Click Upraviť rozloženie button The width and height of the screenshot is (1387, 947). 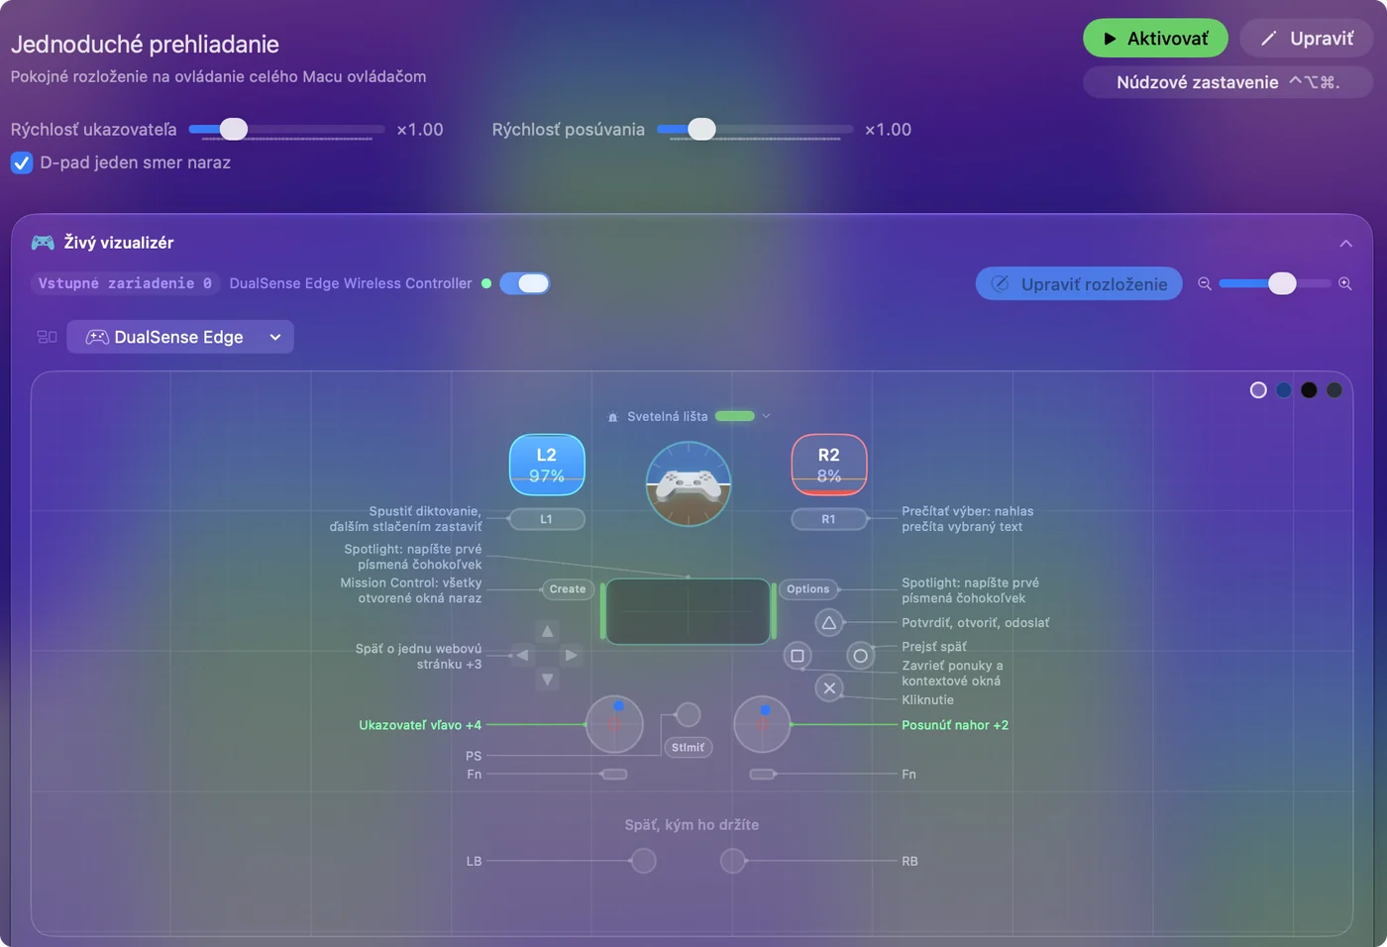pyautogui.click(x=1079, y=284)
